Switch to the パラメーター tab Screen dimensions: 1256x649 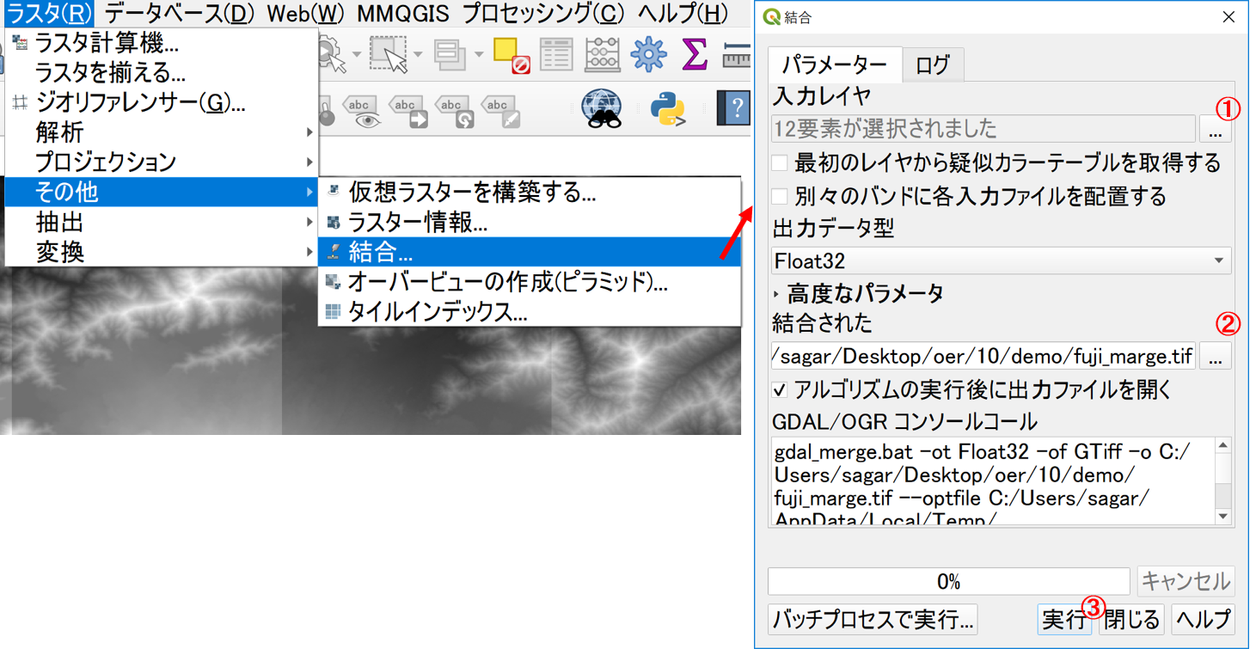tap(835, 65)
